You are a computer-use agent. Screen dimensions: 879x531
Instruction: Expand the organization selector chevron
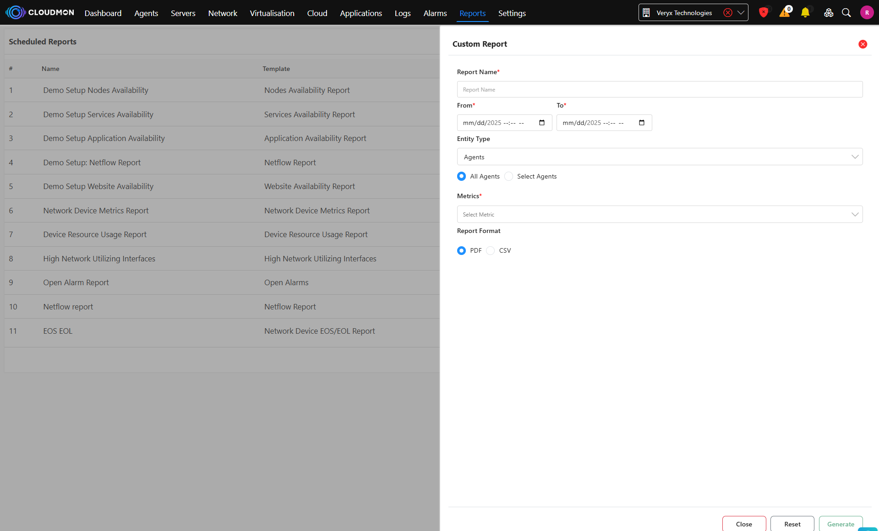pos(741,13)
